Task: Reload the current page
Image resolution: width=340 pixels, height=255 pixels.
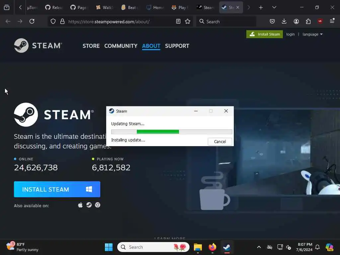Action: pos(32,21)
